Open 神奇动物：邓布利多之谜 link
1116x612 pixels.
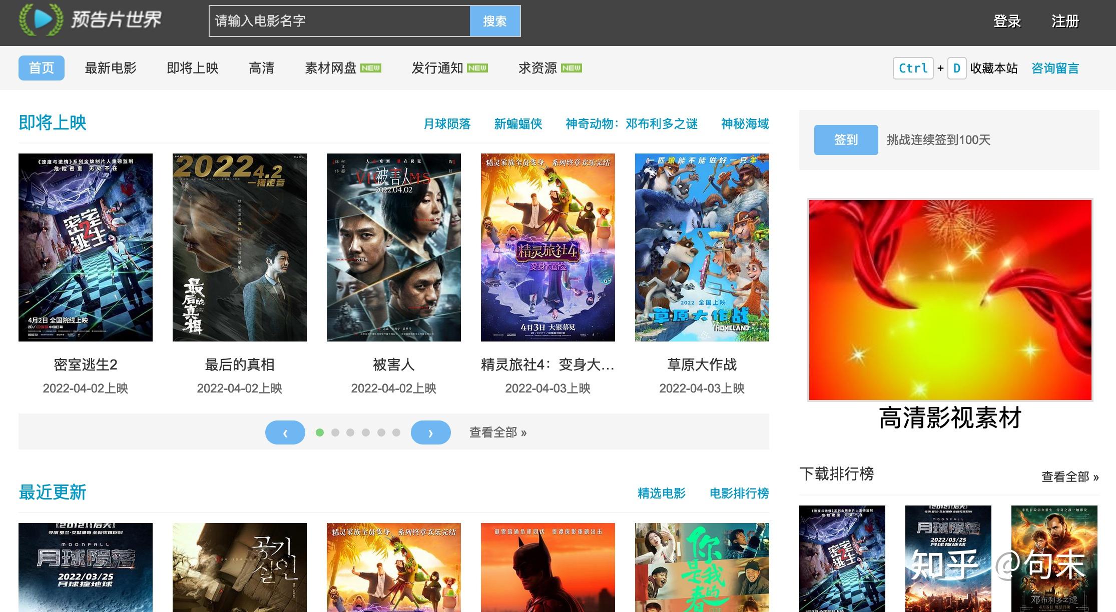tap(632, 123)
